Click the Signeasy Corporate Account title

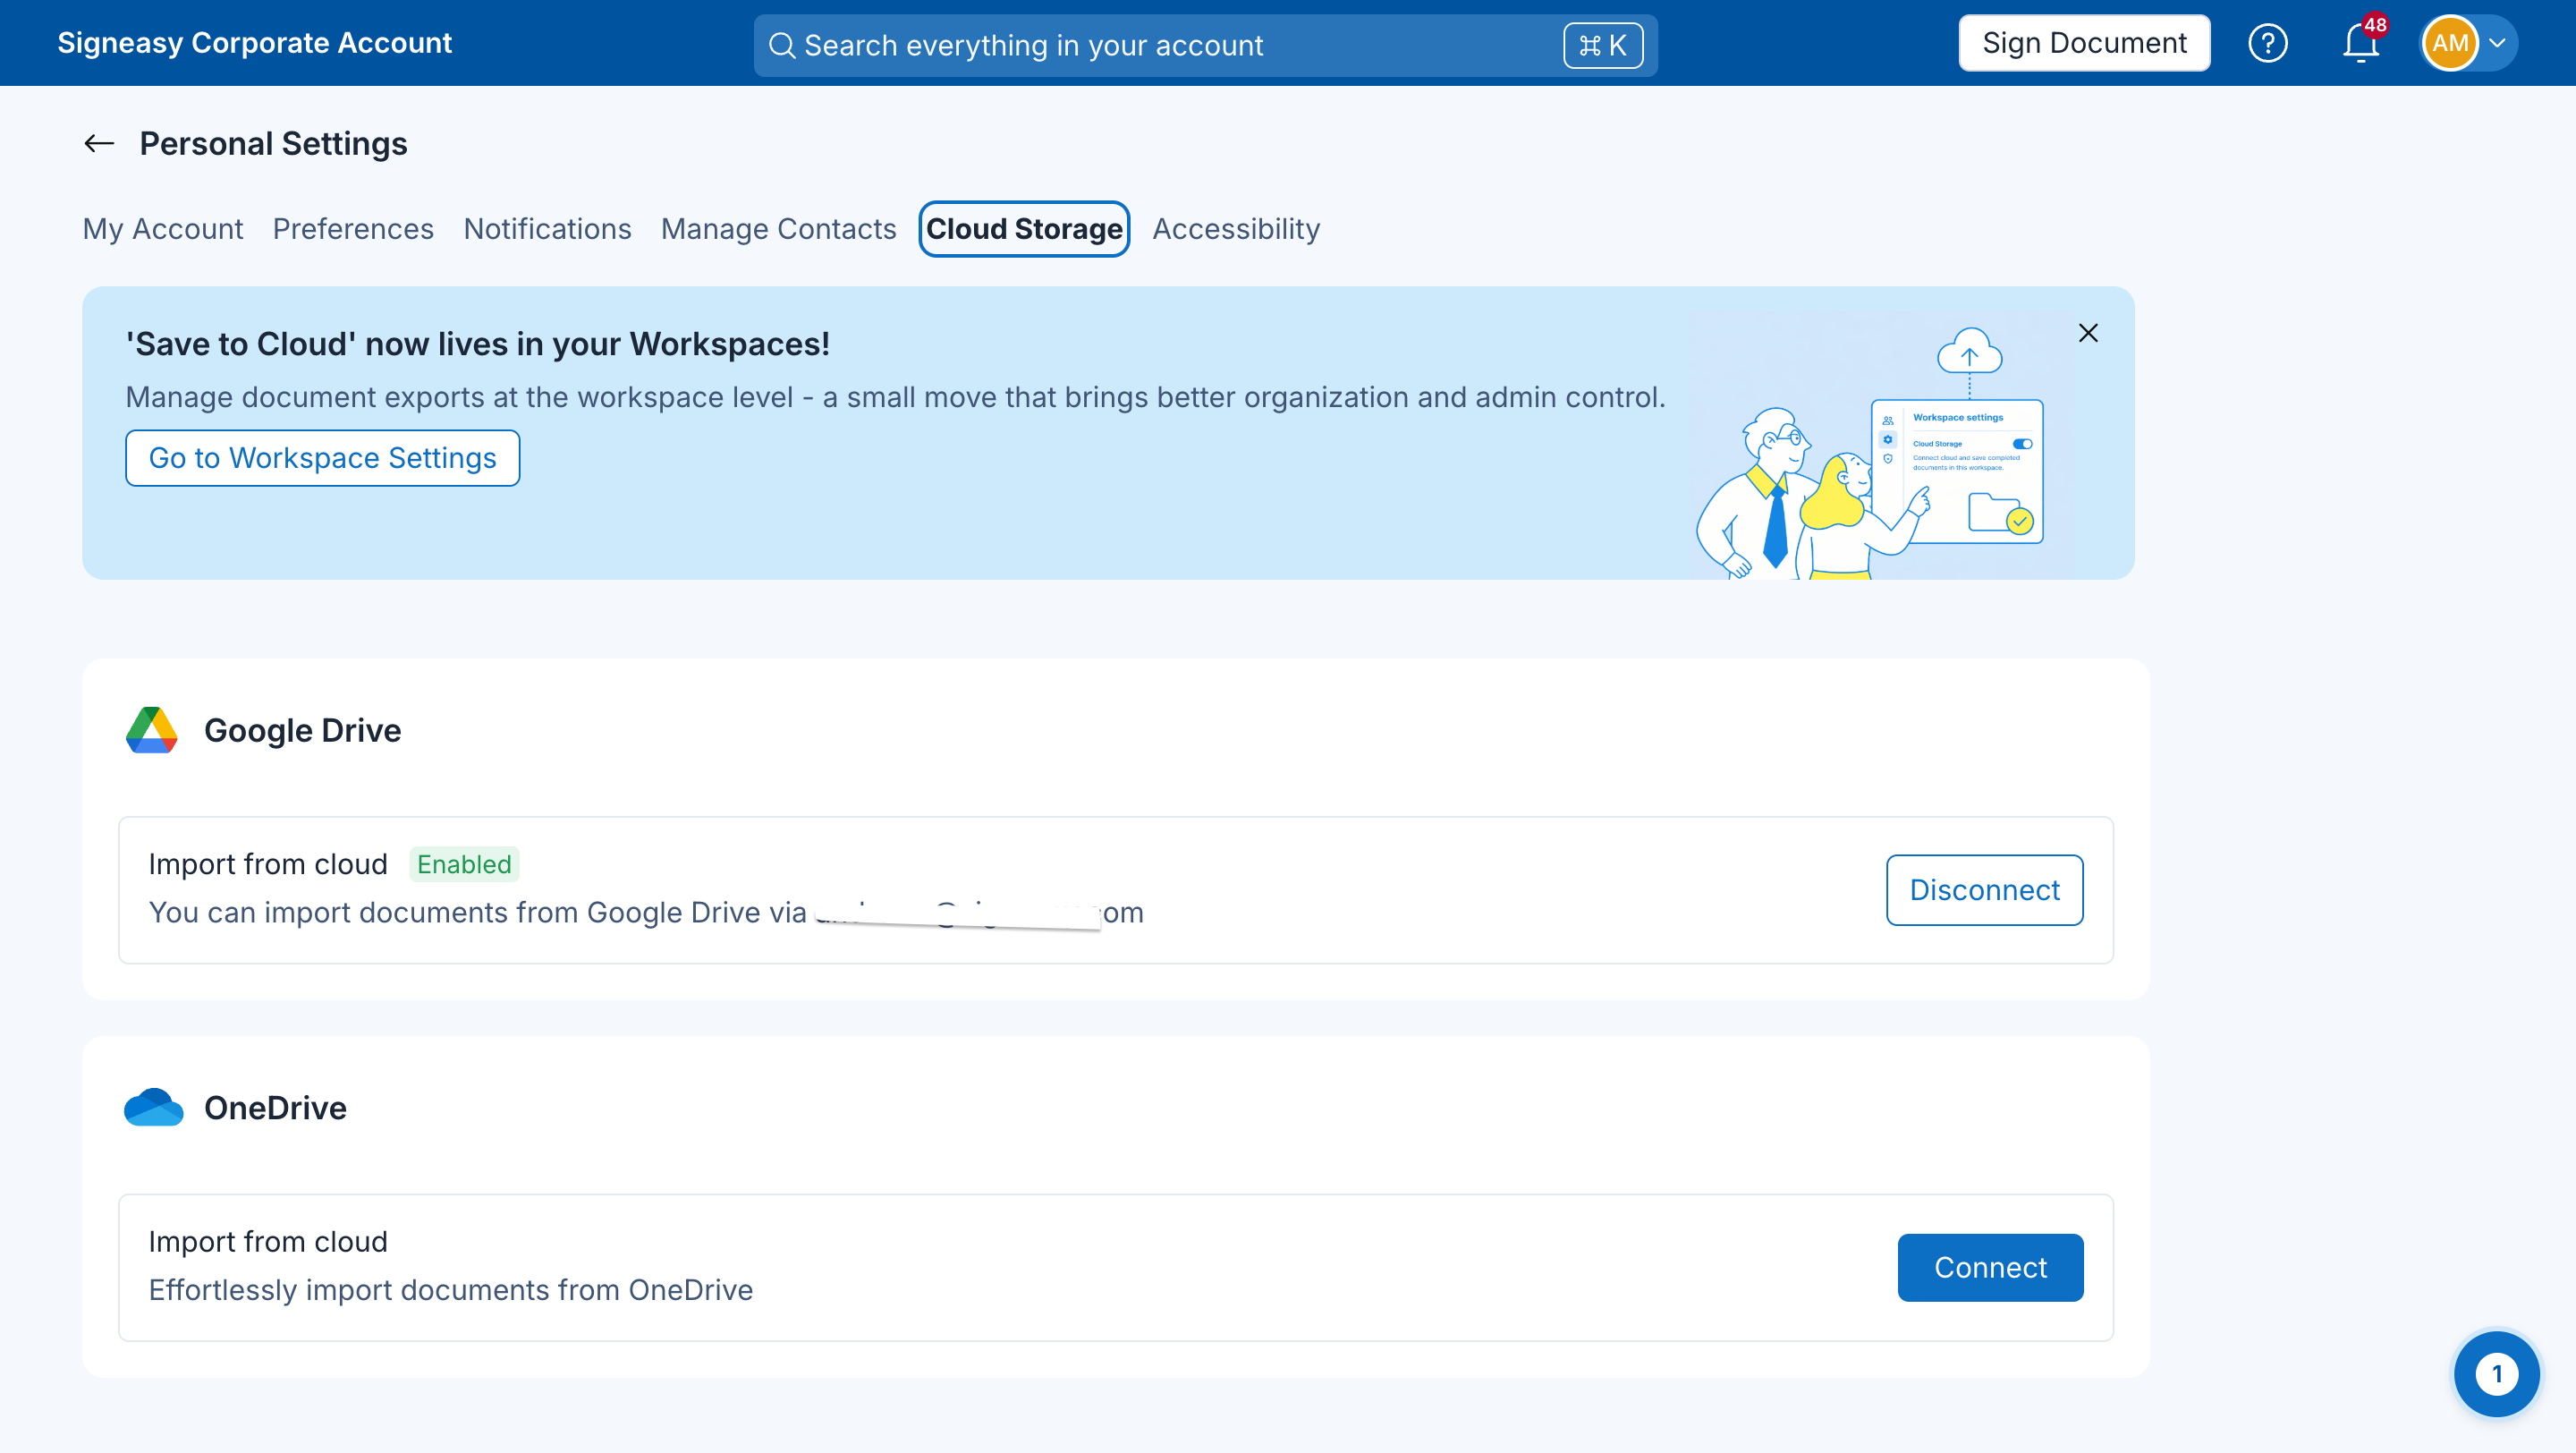(255, 43)
